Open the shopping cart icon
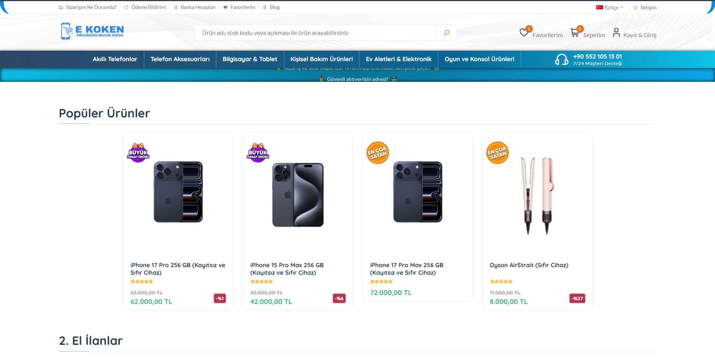 (575, 33)
